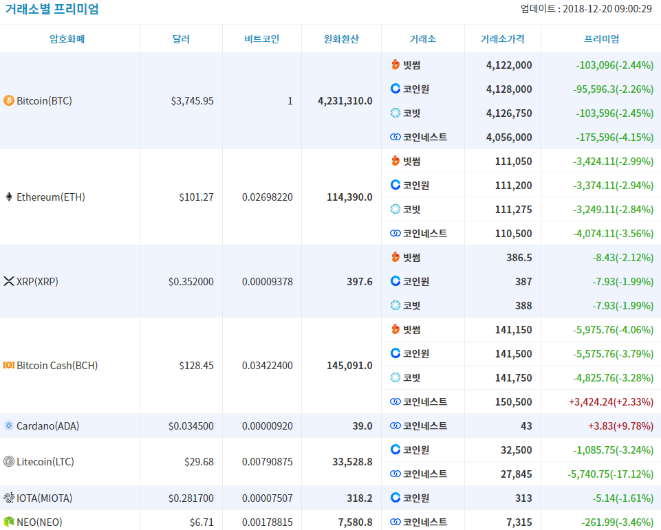Select the -175,596(-4.15%) premium value
The height and width of the screenshot is (530, 661).
click(x=615, y=137)
